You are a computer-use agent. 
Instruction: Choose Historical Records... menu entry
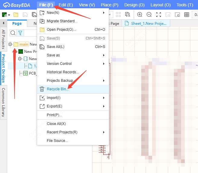click(73, 72)
